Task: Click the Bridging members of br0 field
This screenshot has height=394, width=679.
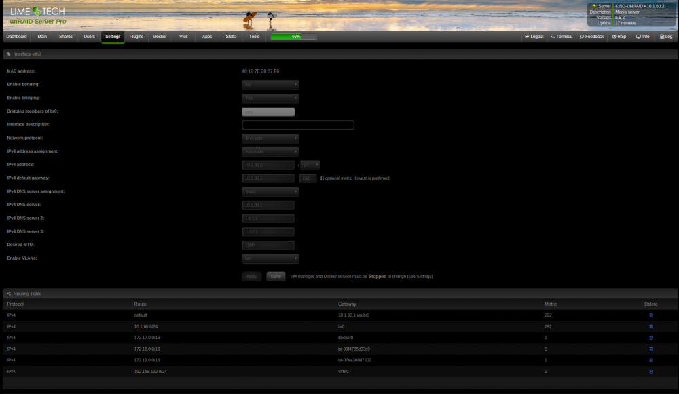Action: point(268,112)
